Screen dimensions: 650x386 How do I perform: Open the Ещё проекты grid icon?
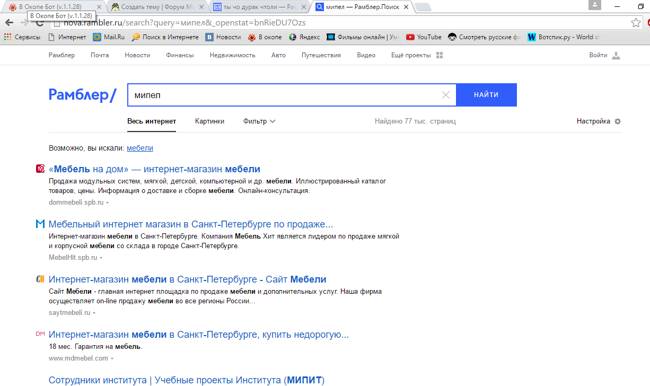(439, 55)
